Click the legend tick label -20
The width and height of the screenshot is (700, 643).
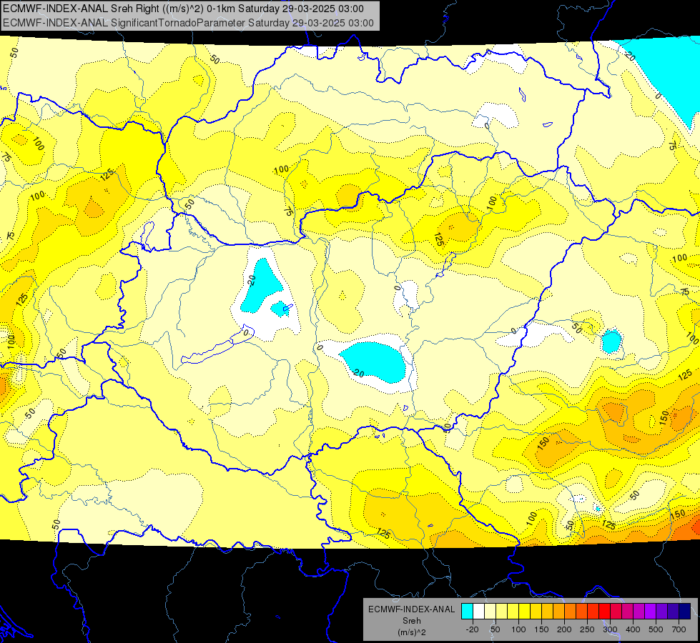(473, 629)
